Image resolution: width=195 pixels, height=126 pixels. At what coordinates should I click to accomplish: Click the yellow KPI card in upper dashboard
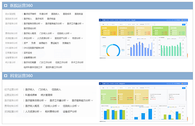click(x=109, y=31)
